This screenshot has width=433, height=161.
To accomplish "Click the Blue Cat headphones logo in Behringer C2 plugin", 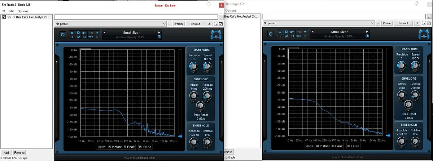I will pos(425,34).
